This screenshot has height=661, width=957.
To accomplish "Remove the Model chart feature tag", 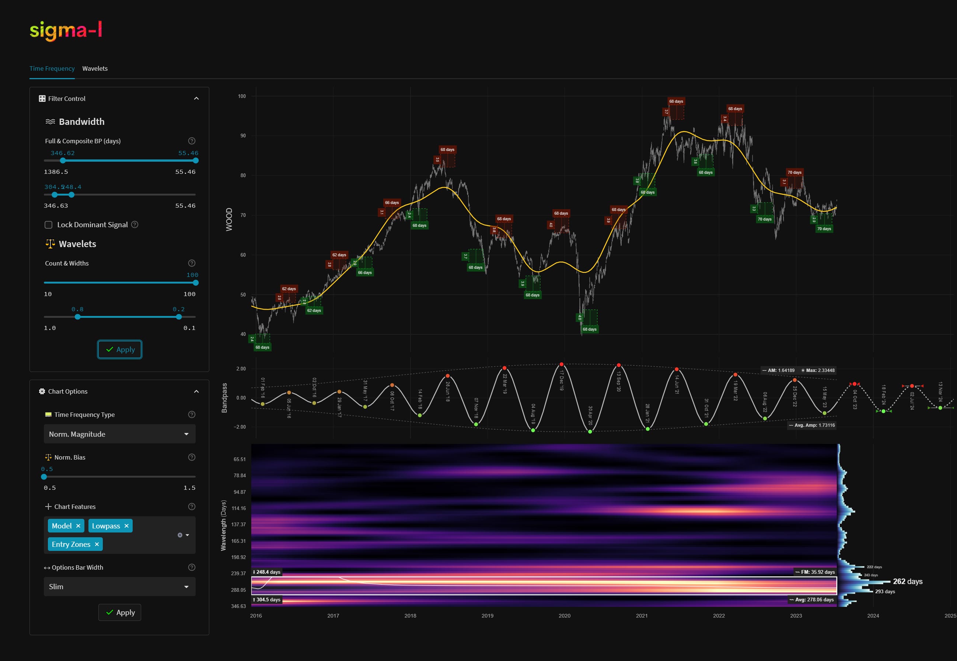I will coord(78,525).
